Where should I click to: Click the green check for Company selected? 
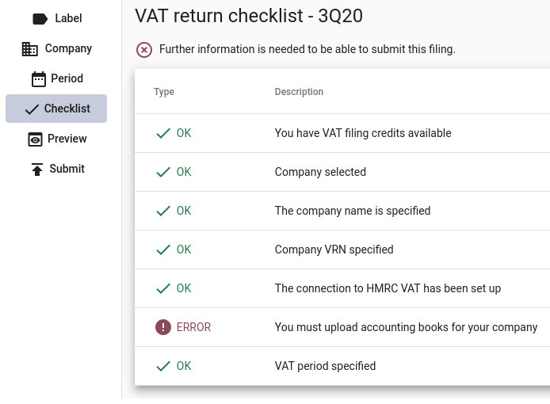163,173
